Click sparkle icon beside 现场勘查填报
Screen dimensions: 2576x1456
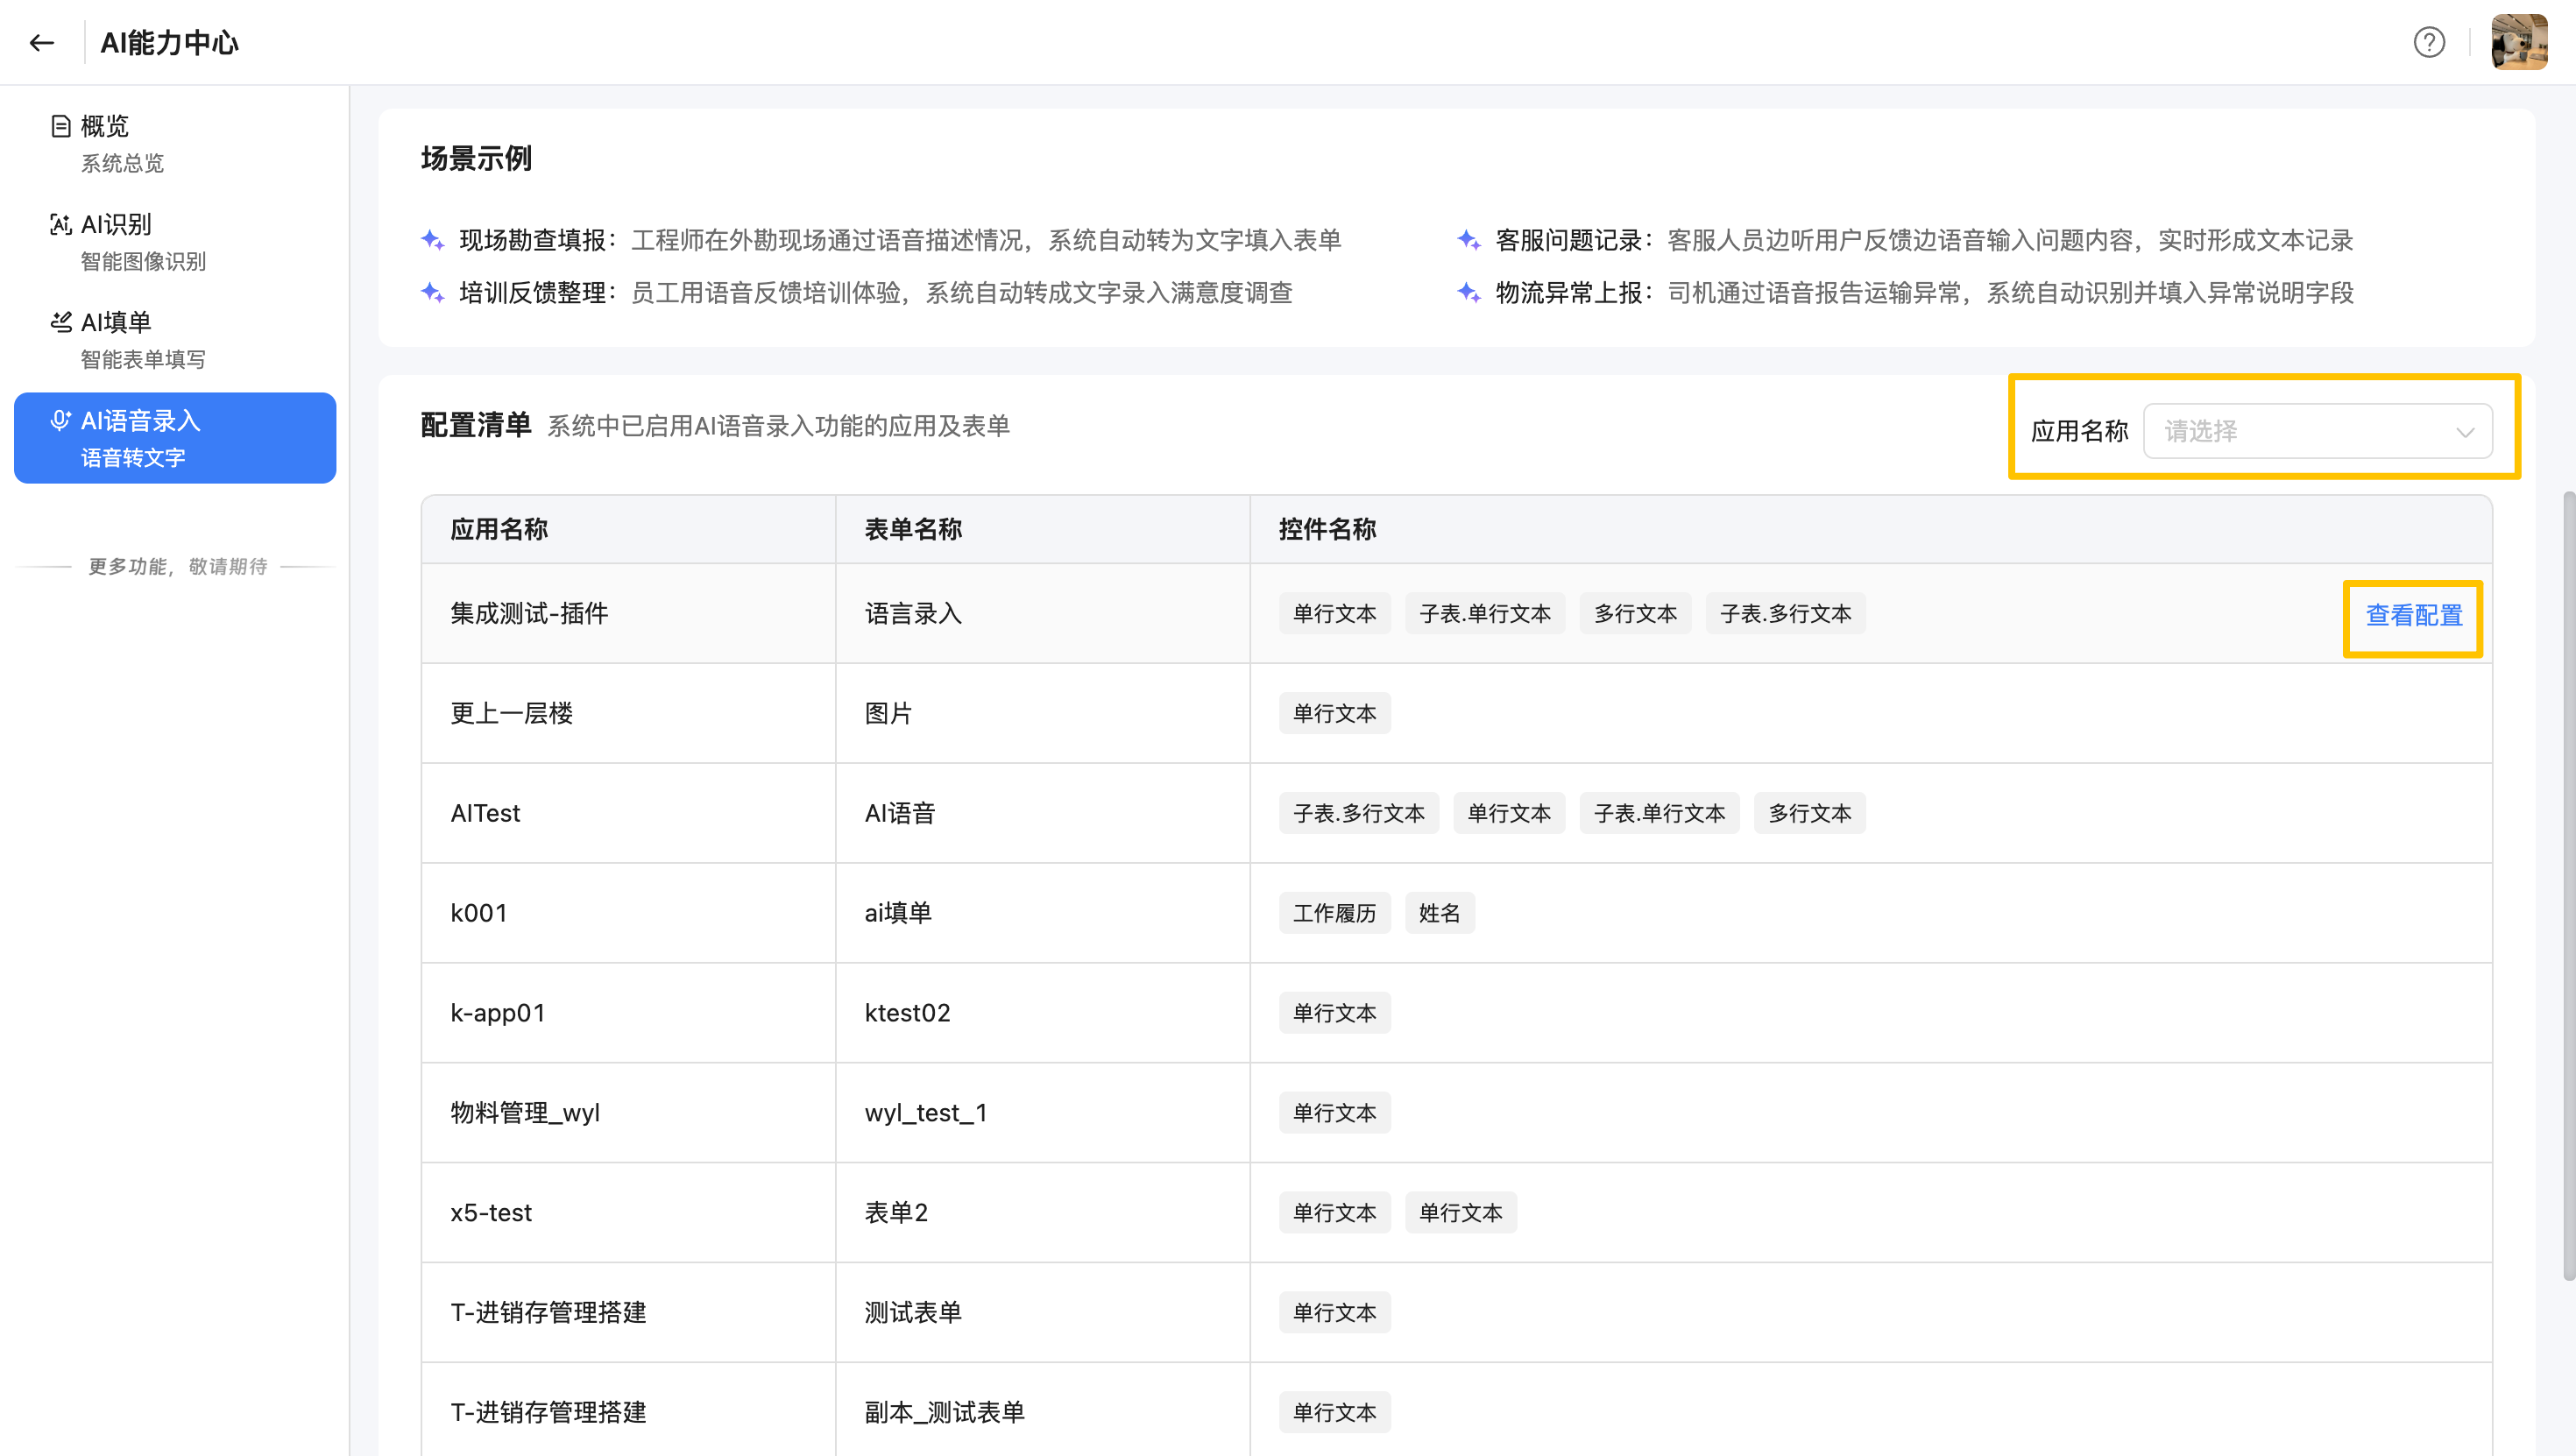pyautogui.click(x=432, y=240)
